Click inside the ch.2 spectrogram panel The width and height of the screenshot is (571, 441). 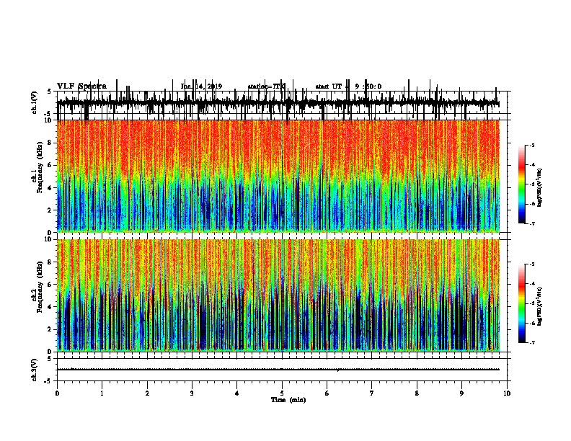(278, 295)
